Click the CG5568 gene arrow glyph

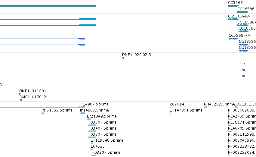[x=233, y=6]
